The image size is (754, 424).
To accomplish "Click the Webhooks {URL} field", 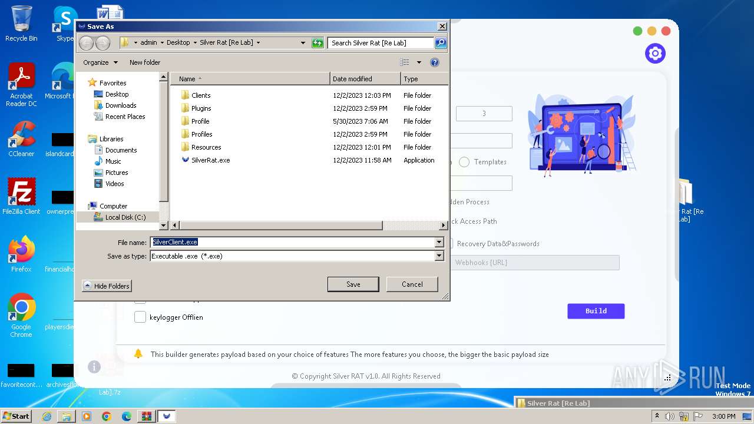I will click(535, 263).
